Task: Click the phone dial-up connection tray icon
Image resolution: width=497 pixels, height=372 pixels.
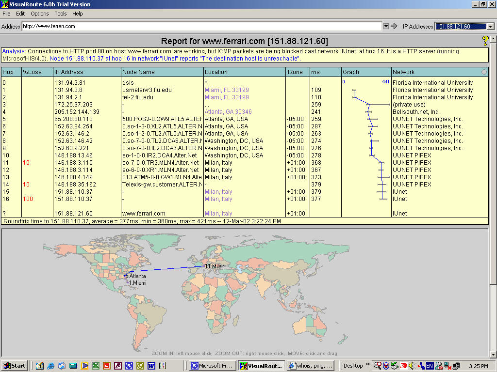Action: [x=421, y=366]
